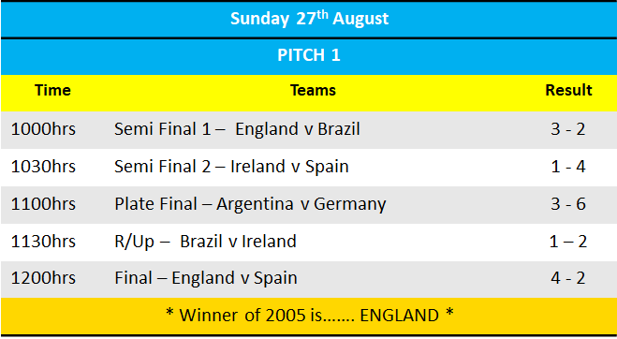Select the 3 - 2 result cell
Screen dimensions: 617x339
pos(567,129)
